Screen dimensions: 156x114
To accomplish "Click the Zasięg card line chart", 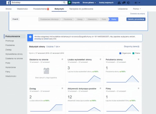I will click(x=46, y=108).
